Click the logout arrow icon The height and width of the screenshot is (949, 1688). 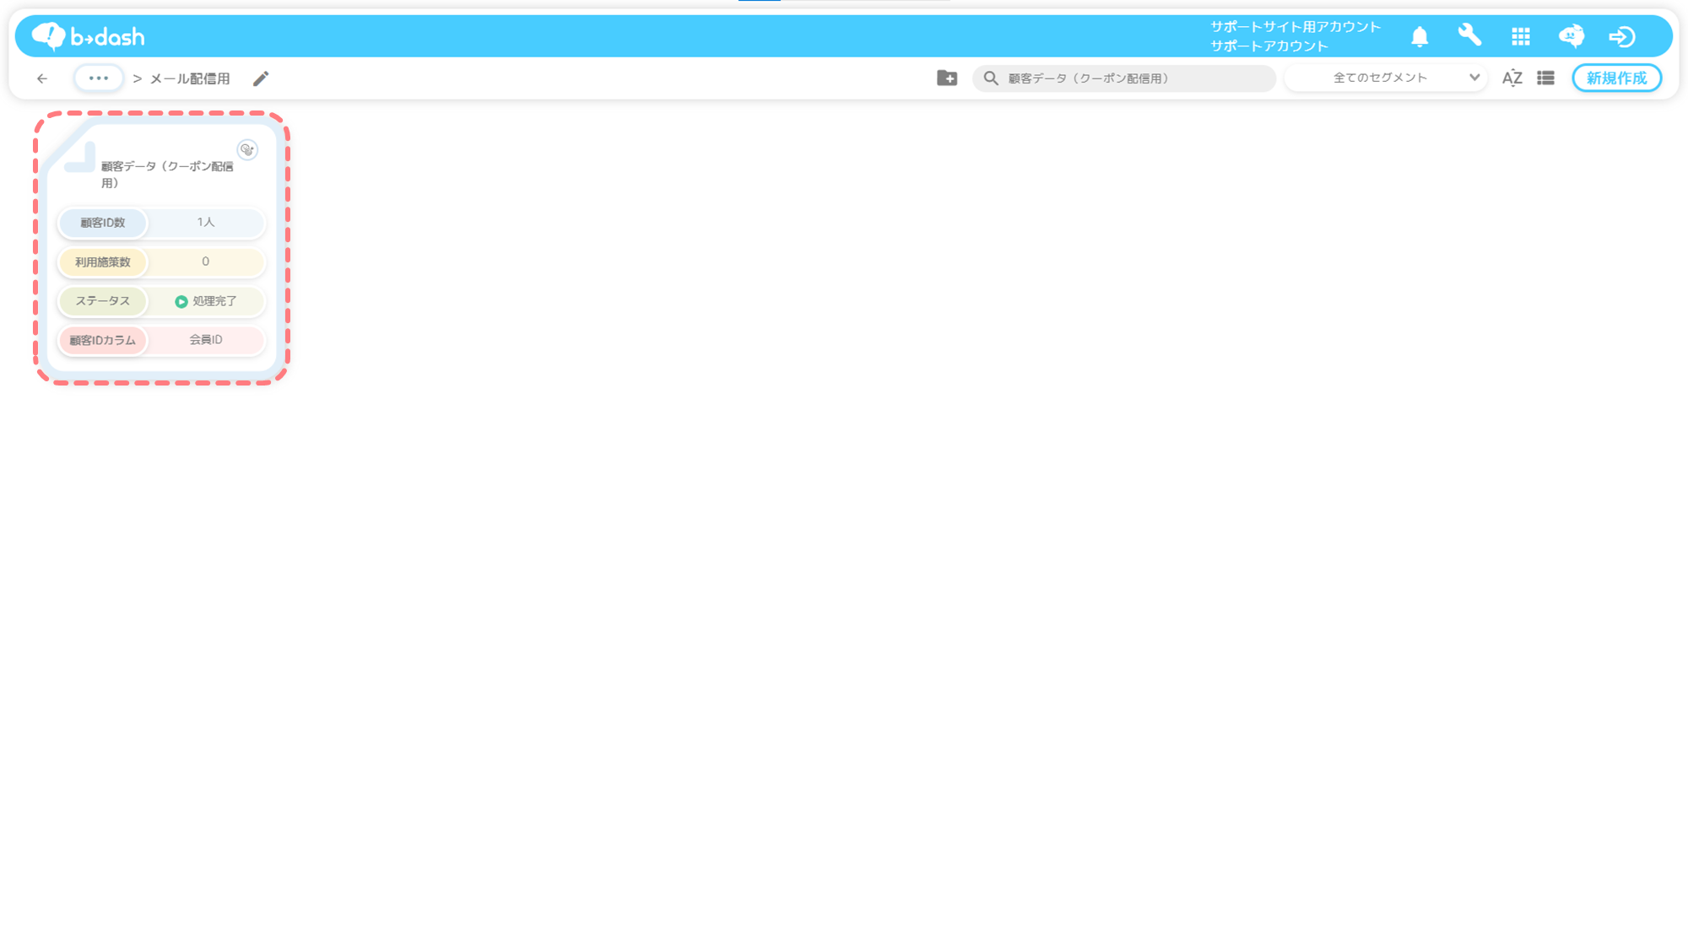click(1621, 36)
